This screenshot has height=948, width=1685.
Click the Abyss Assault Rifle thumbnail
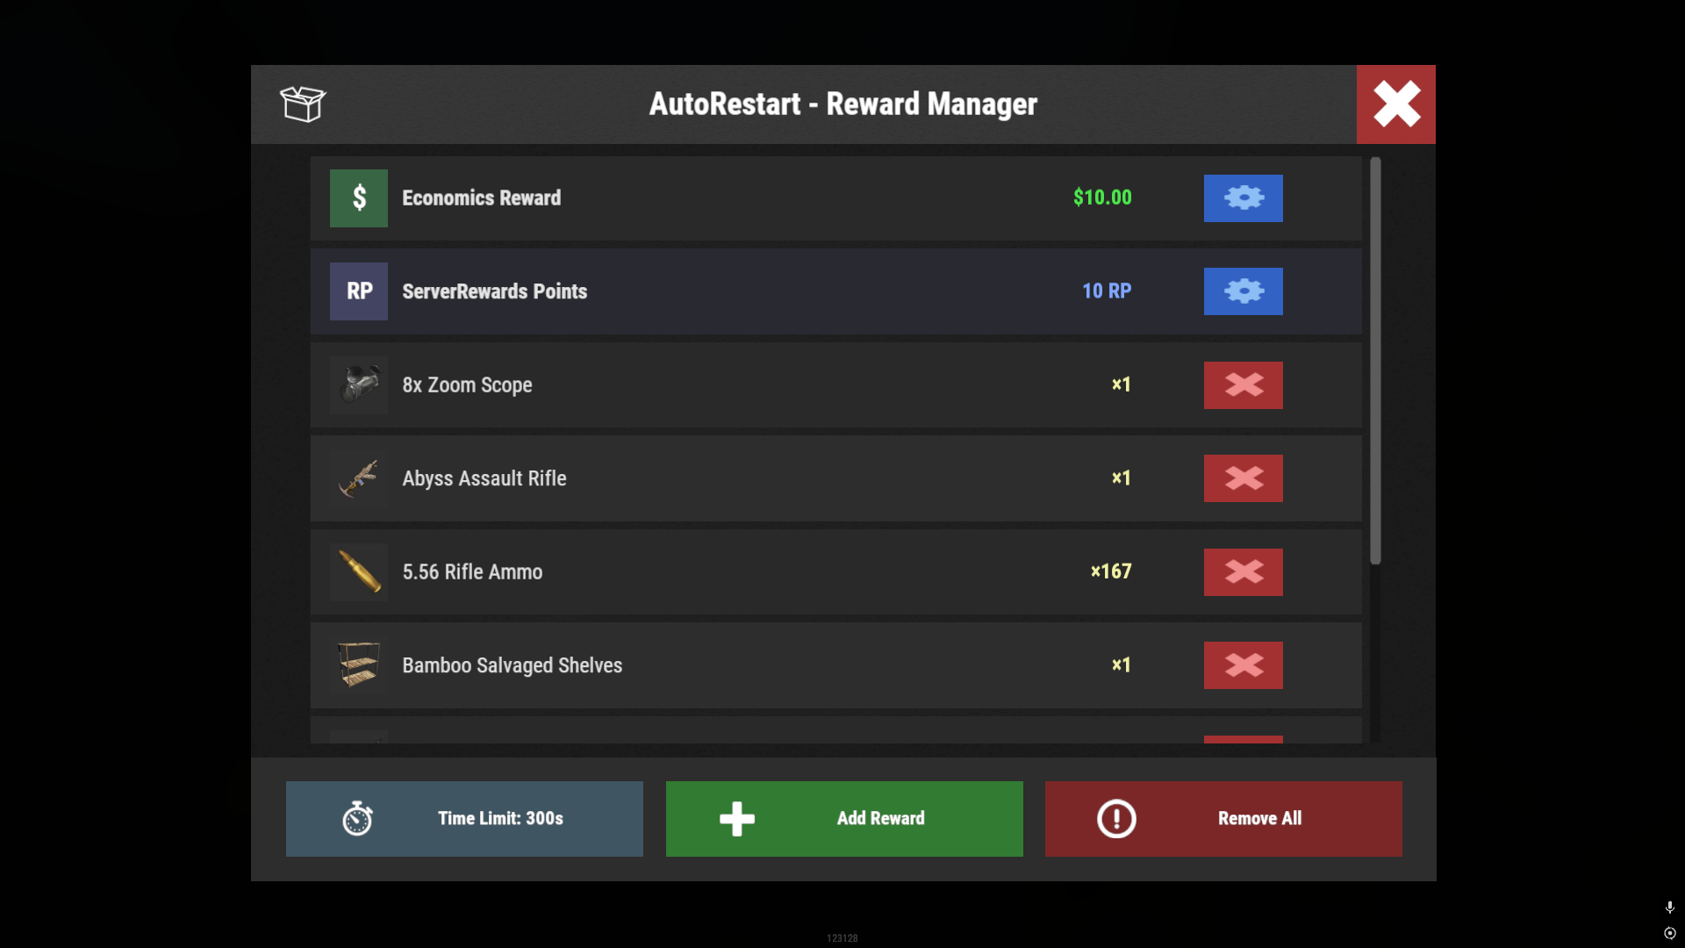359,478
